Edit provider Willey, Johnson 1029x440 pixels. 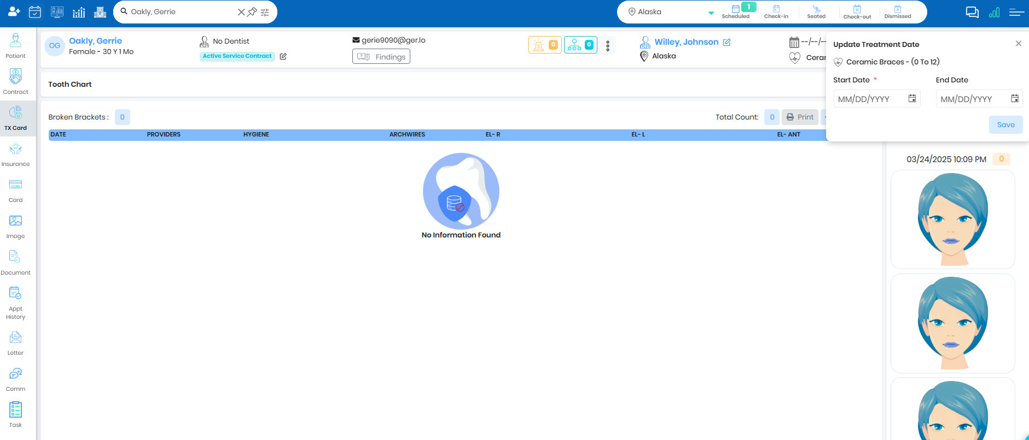click(727, 43)
